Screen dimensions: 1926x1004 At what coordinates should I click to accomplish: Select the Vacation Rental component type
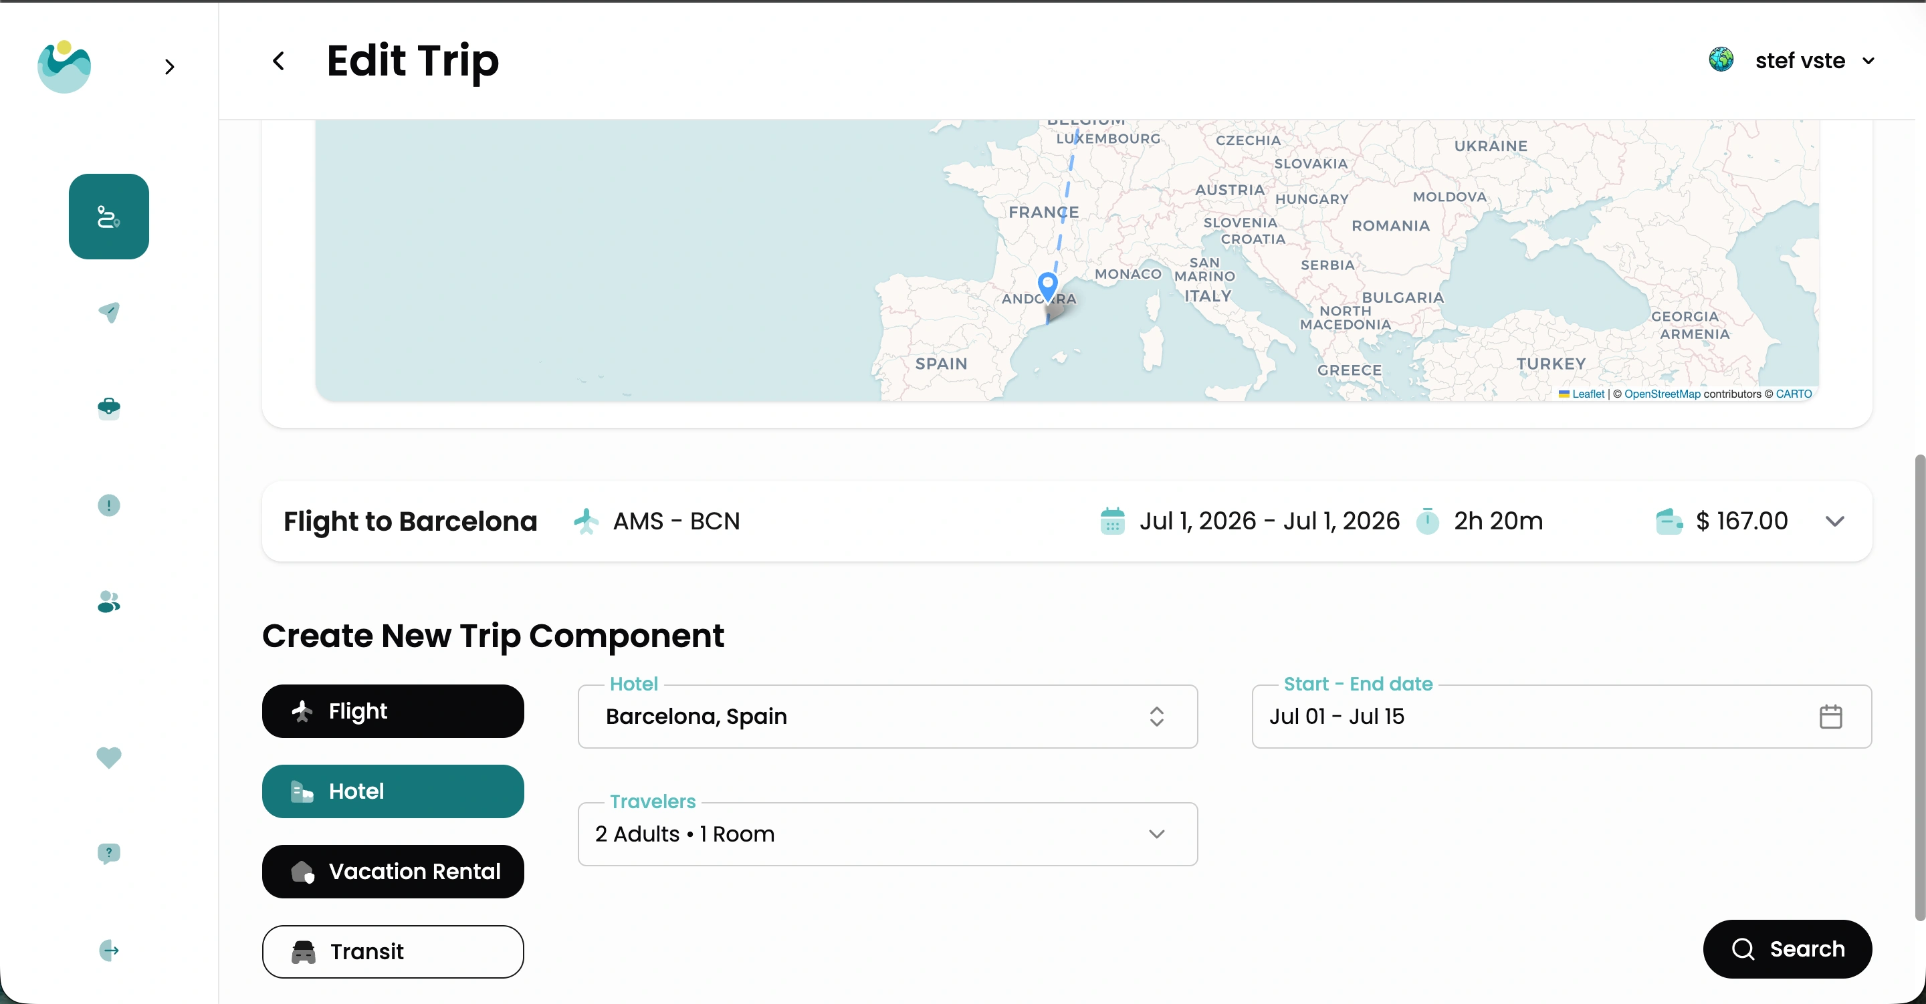pos(393,872)
